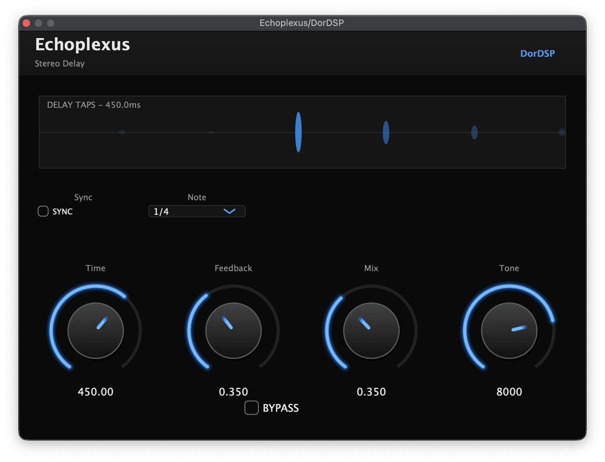Click the DorDSP logo link
Image resolution: width=605 pixels, height=462 pixels.
pos(537,53)
